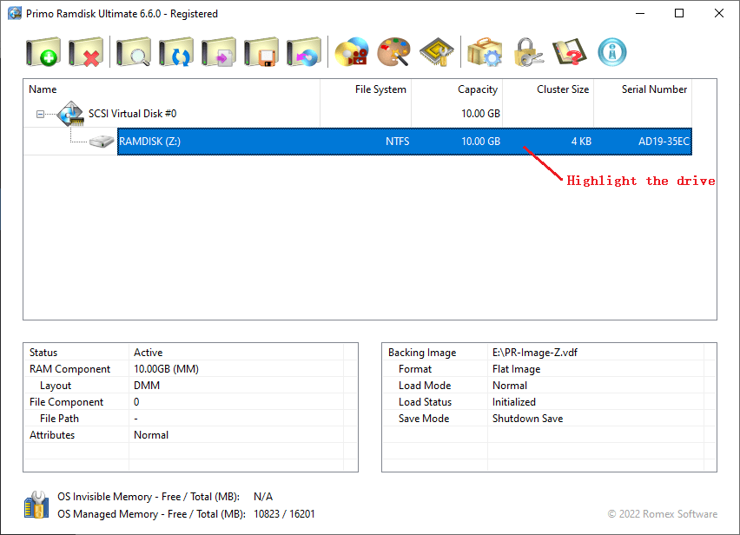740x535 pixels.
Task: Click the license padlock keys icon
Action: click(x=527, y=52)
